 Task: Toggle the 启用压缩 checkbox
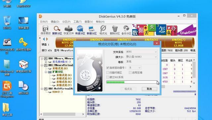pyautogui.click(x=130, y=72)
